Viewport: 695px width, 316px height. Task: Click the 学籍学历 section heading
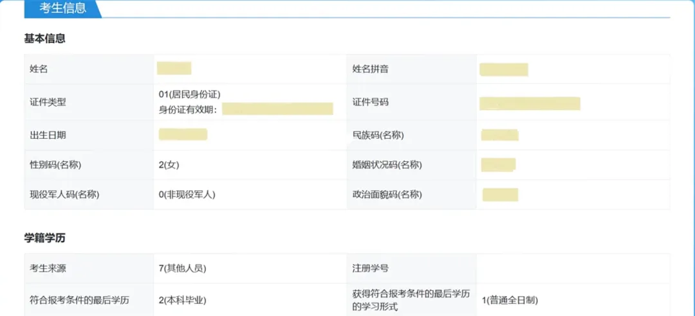[x=45, y=238]
